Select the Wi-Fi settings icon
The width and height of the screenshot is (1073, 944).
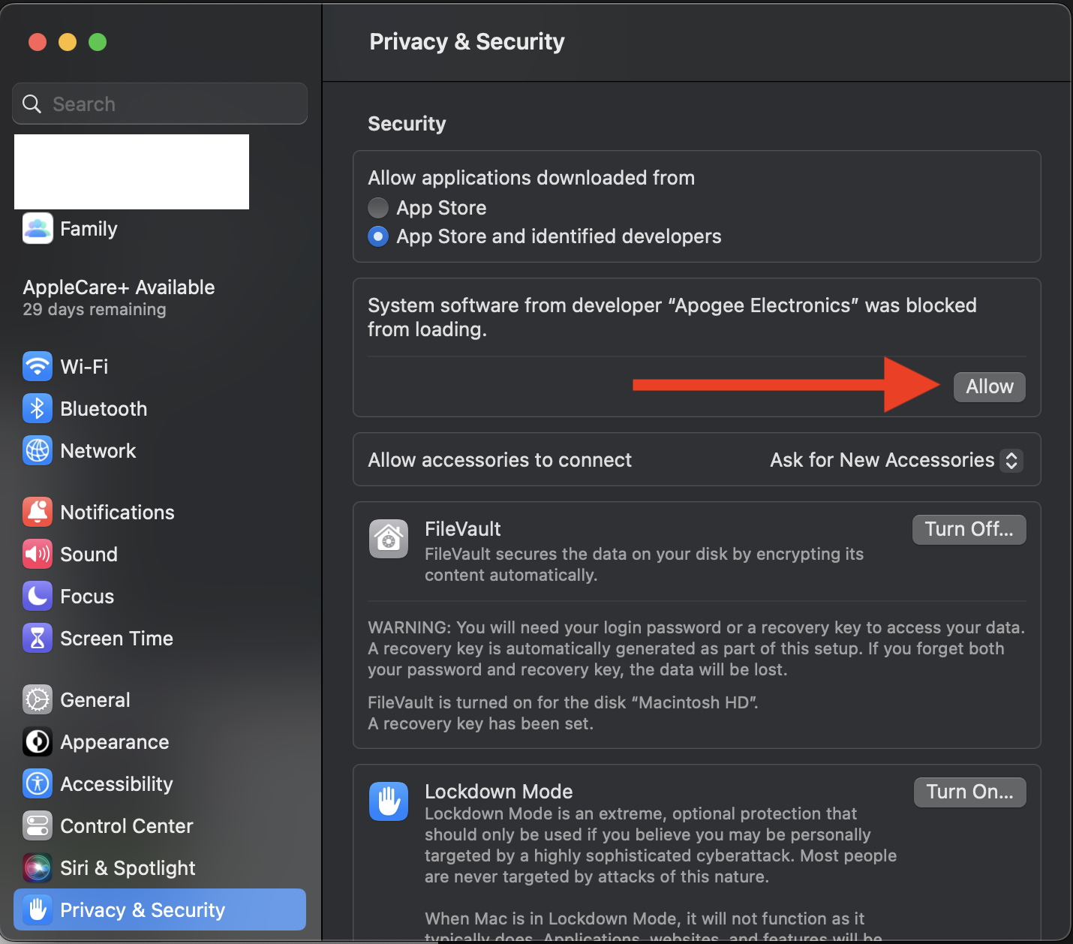(x=38, y=366)
